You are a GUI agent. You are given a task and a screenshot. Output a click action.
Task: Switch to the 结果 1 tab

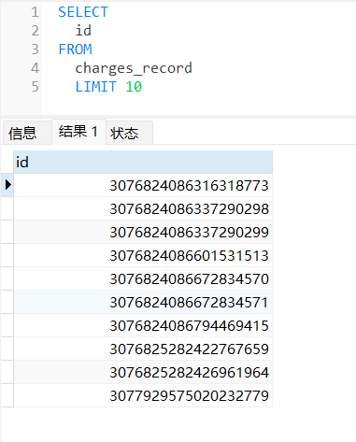click(78, 132)
